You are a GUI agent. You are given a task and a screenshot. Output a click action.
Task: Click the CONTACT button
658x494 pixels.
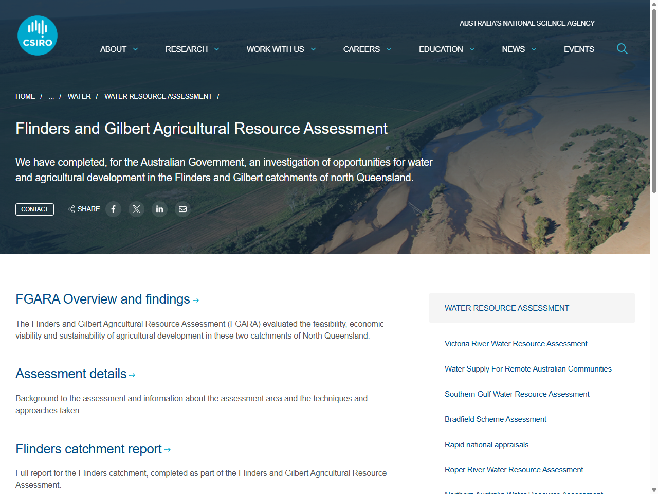click(34, 209)
